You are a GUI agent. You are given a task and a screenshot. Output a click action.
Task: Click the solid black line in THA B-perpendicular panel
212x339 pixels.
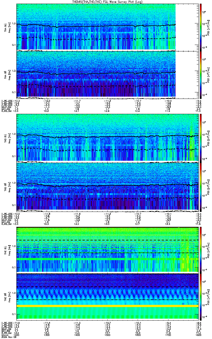tap(96, 26)
